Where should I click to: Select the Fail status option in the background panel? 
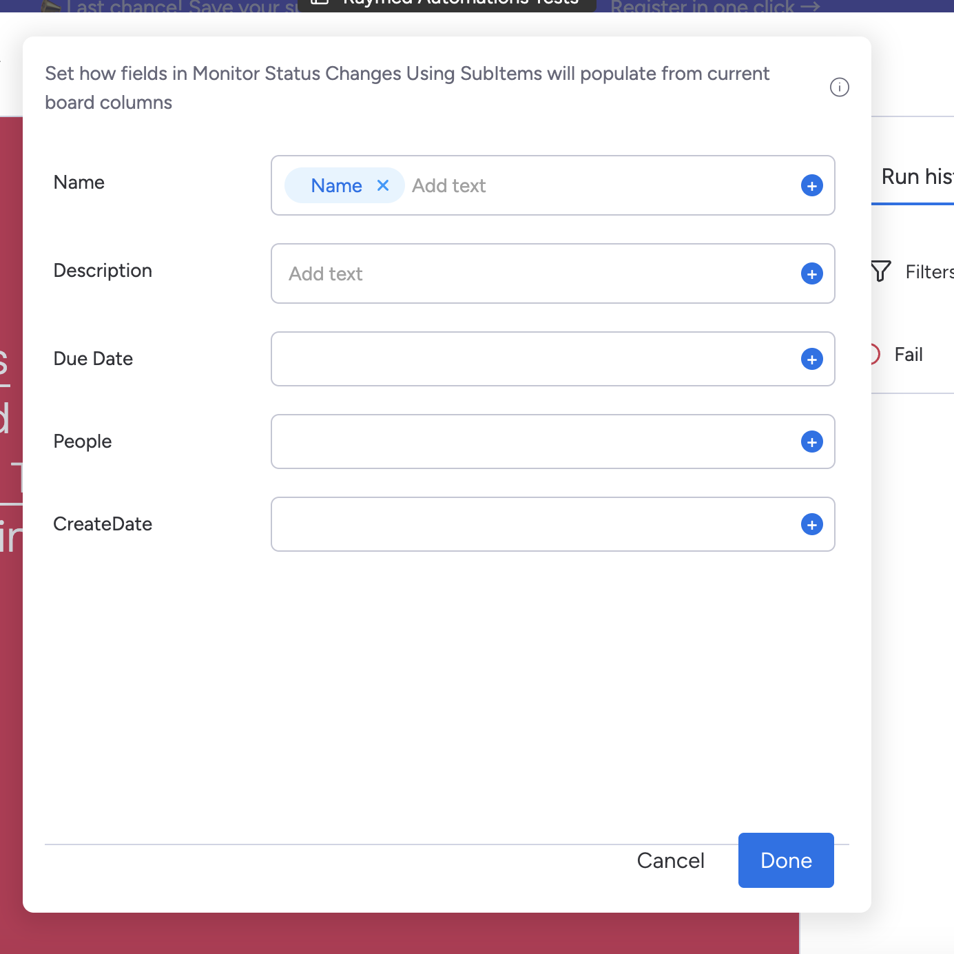point(908,354)
